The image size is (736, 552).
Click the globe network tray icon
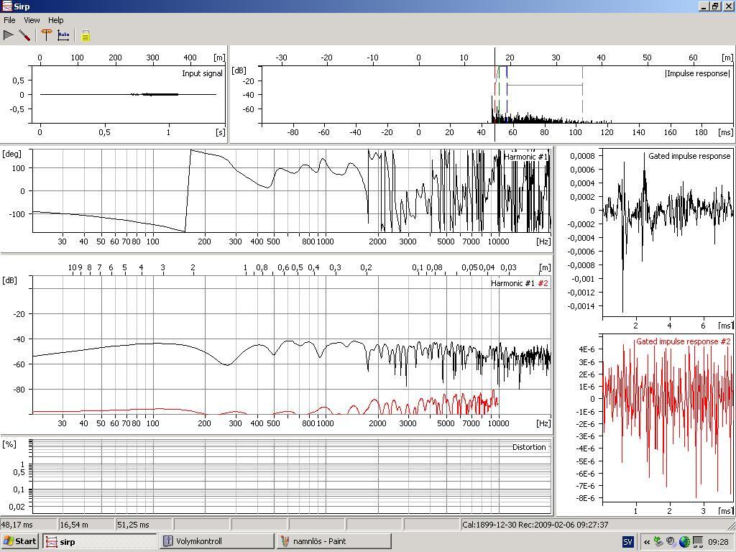[684, 541]
